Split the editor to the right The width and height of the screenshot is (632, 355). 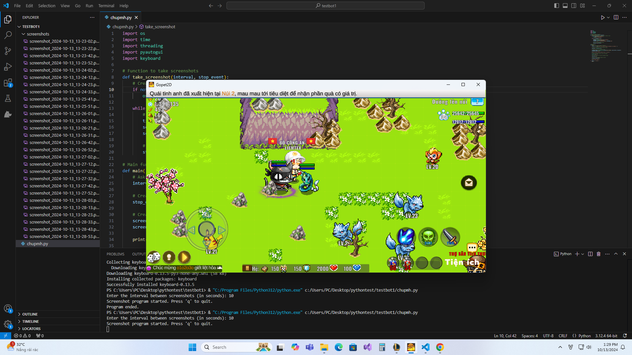(616, 17)
